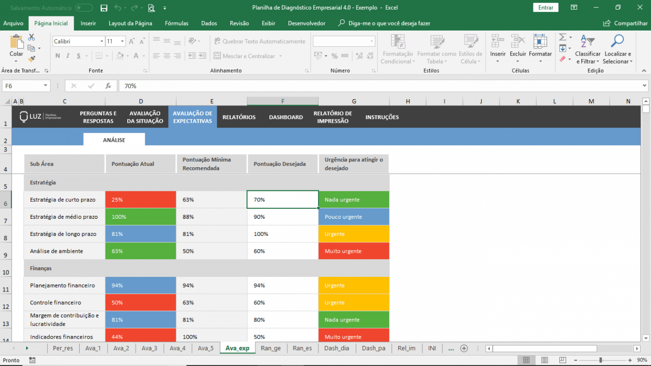Click the Classificar e Filtrar icon

point(587,42)
